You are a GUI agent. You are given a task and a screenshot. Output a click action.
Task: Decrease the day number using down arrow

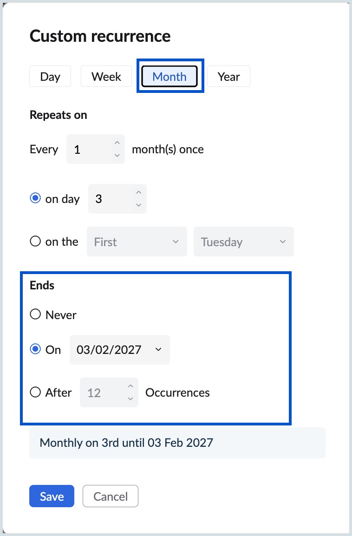click(138, 205)
